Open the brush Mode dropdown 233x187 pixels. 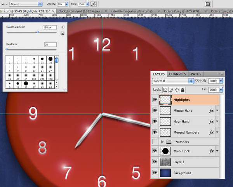click(x=26, y=4)
